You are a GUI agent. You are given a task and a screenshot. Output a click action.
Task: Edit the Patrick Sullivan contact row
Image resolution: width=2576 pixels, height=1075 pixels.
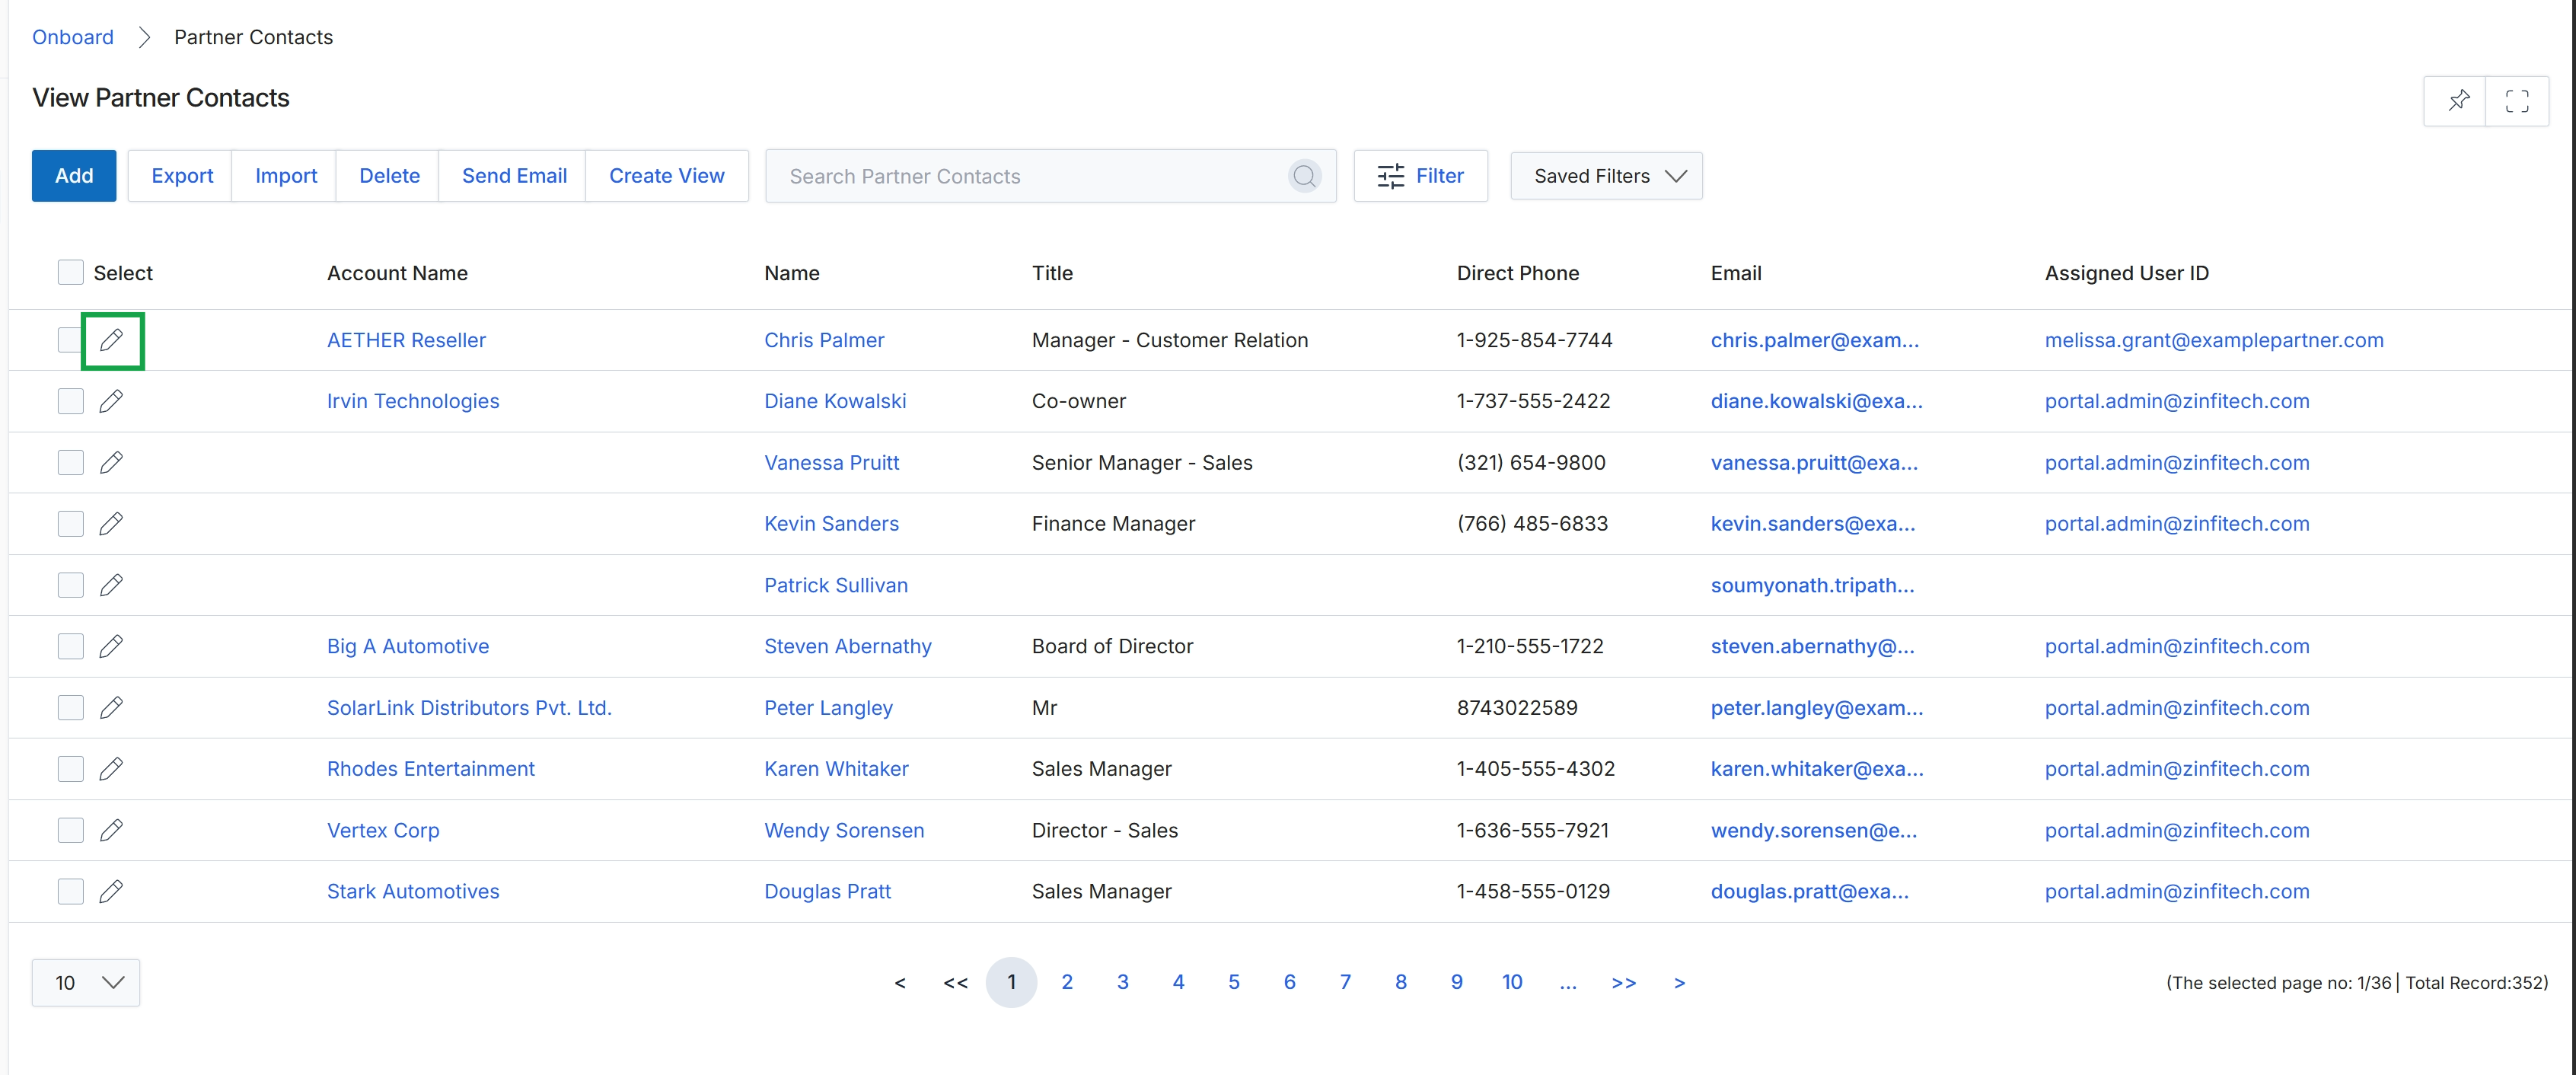[x=112, y=585]
